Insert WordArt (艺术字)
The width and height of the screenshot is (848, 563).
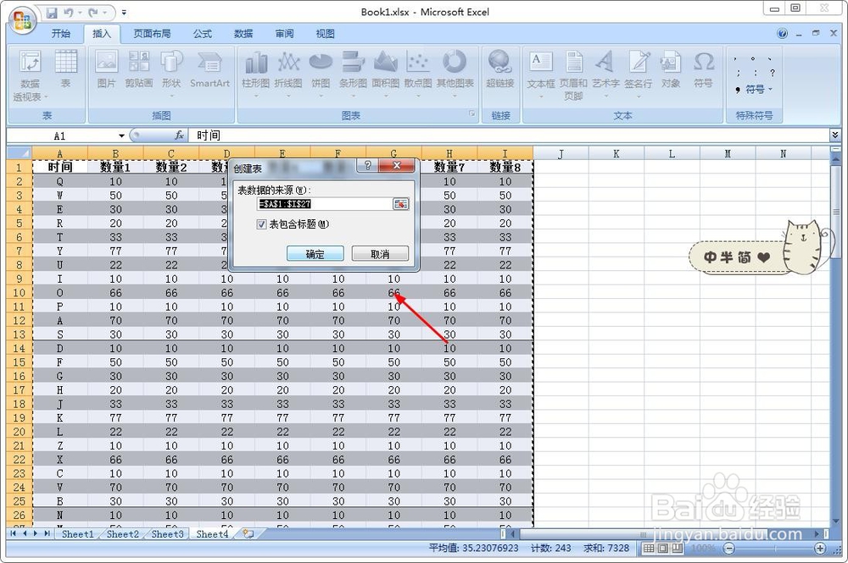tap(604, 69)
